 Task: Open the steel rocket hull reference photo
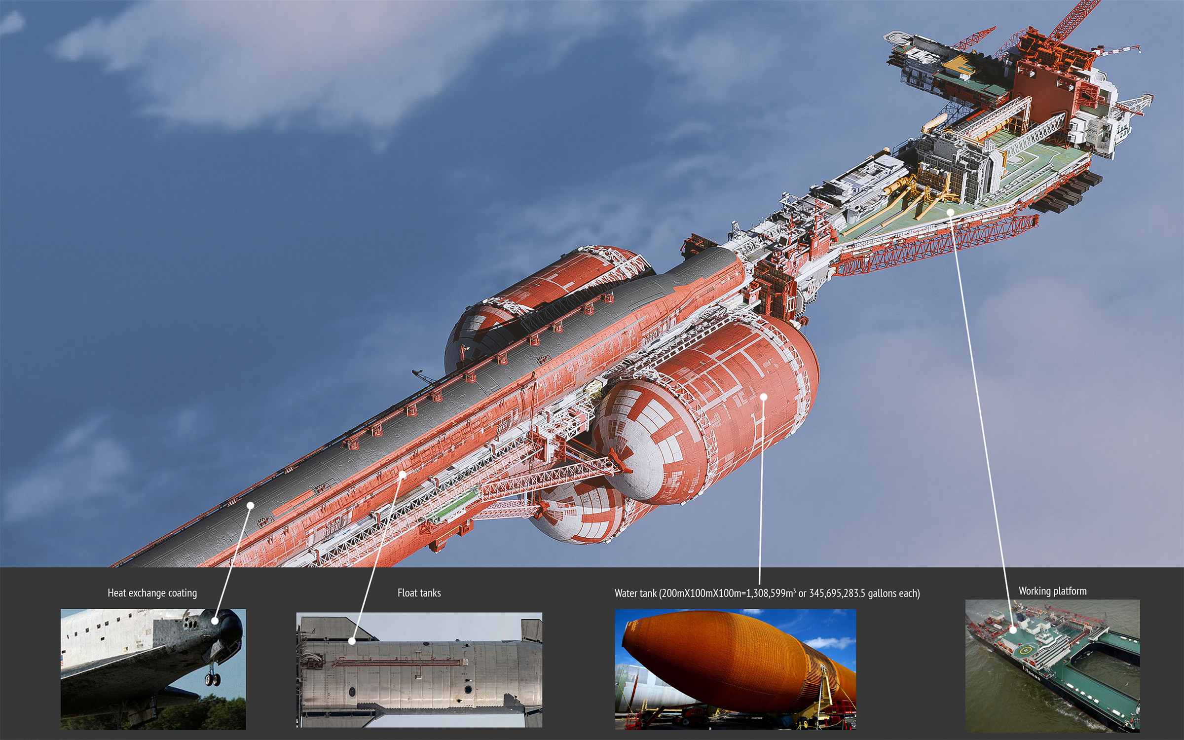pos(419,670)
